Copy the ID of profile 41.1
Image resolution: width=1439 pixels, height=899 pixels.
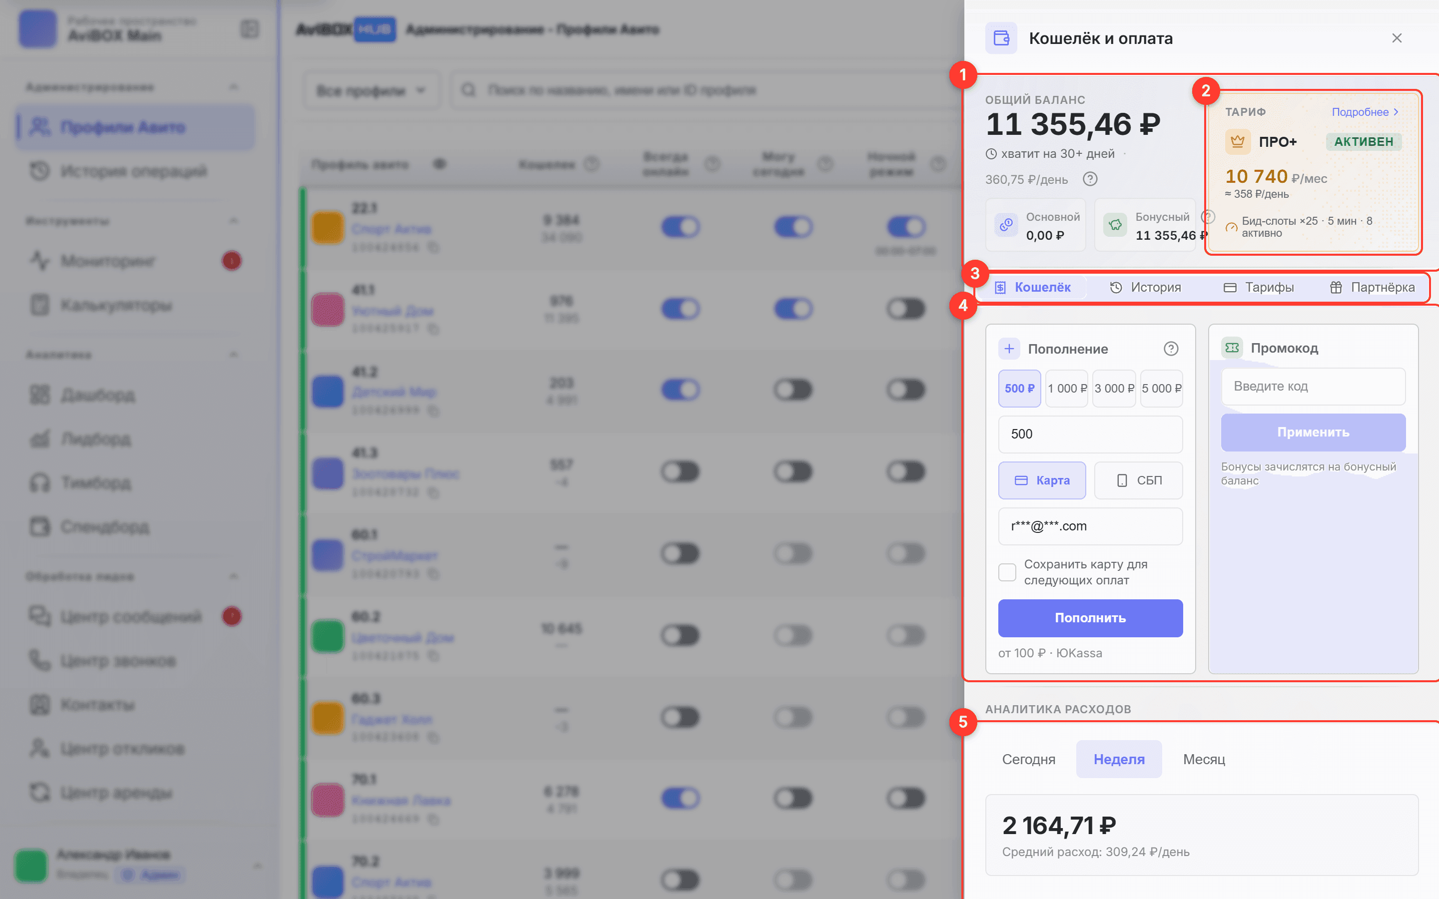(x=434, y=328)
